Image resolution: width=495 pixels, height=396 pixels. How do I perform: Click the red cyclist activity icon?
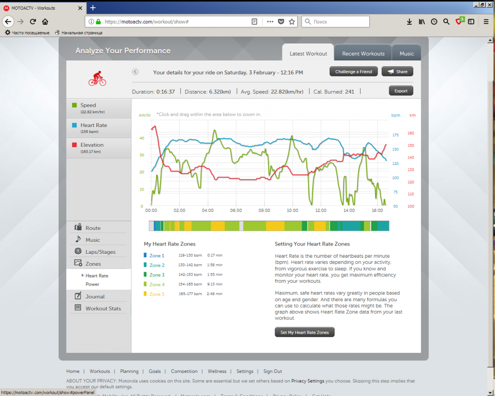(x=97, y=78)
